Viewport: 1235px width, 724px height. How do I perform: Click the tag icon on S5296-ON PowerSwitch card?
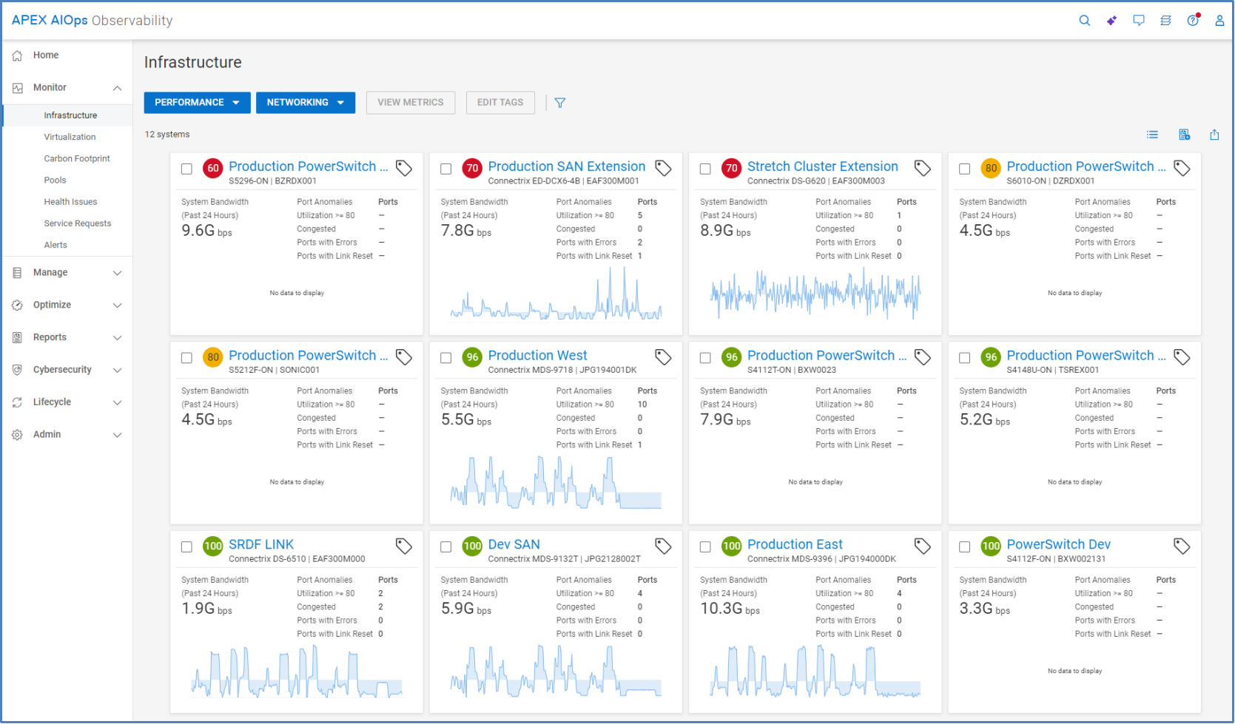click(404, 168)
